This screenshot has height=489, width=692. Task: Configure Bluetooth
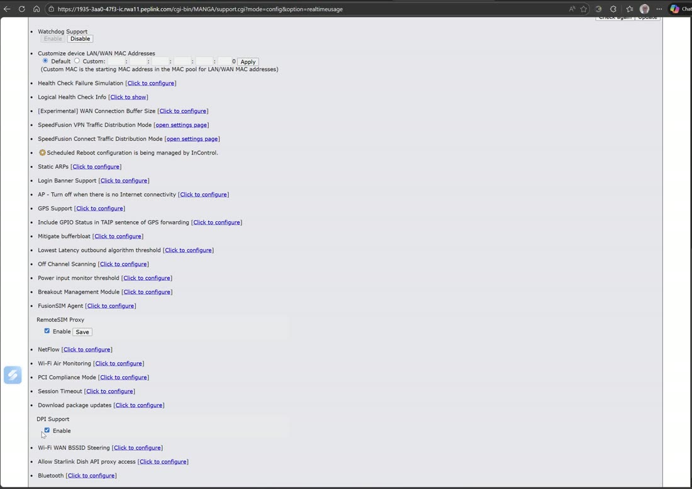[91, 475]
